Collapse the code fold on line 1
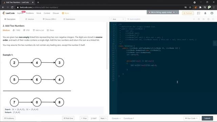This screenshot has height=122, width=217. (116, 24)
